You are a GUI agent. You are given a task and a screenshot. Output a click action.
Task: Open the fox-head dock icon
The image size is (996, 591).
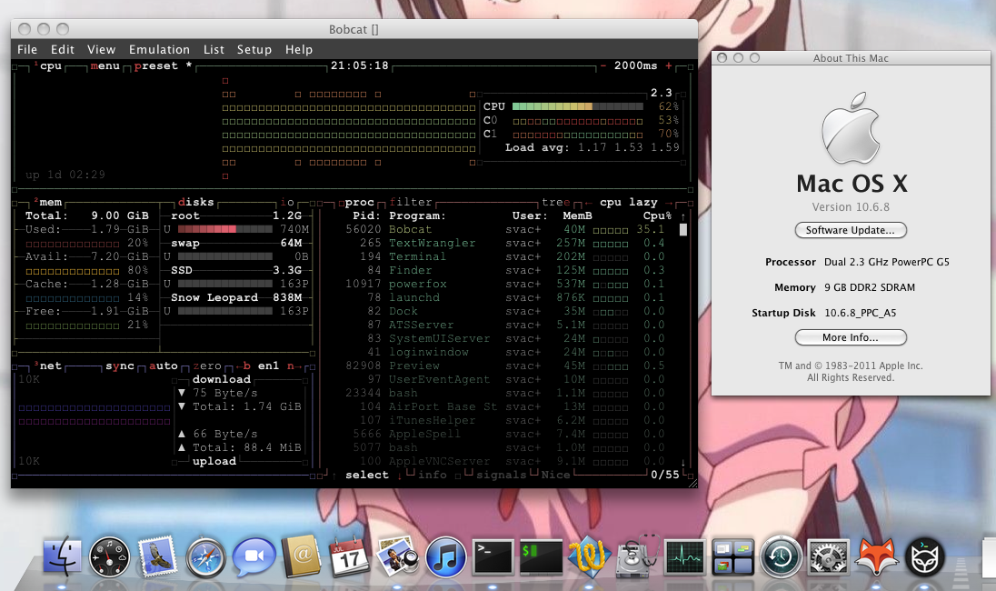877,557
